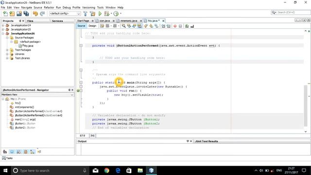Open the default config dropdown

65,14
